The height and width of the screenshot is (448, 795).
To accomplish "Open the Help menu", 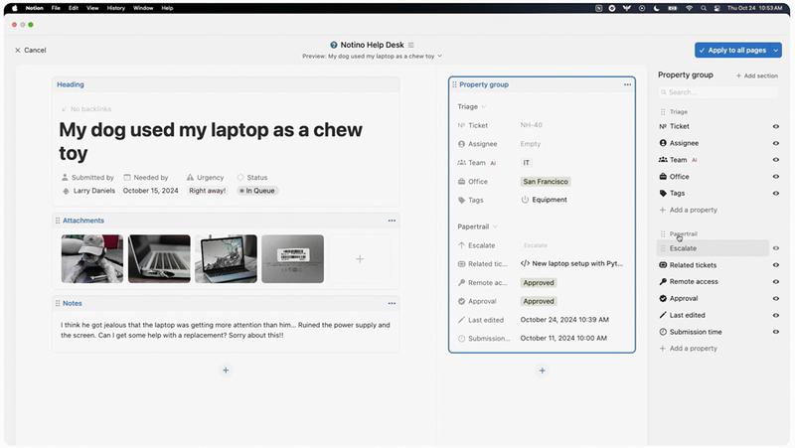I will (x=167, y=8).
